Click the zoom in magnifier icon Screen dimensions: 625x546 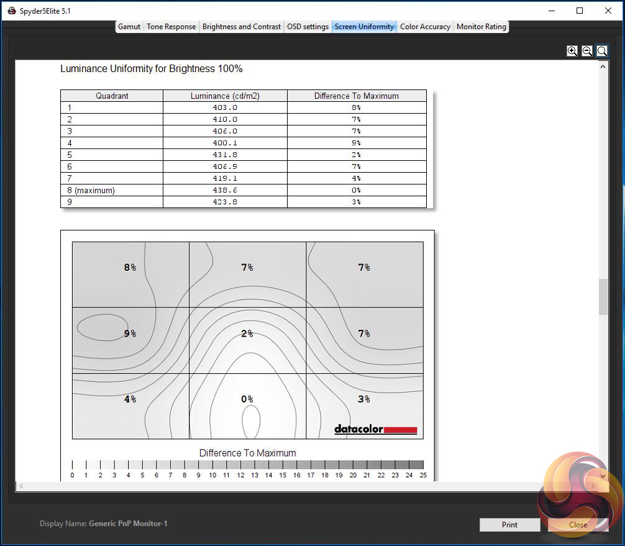572,51
